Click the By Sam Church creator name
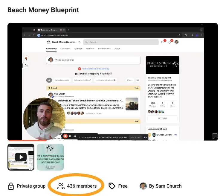Image resolution: width=223 pixels, height=196 pixels. (x=165, y=186)
